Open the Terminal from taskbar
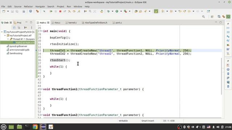232x130 pixels. (27, 127)
